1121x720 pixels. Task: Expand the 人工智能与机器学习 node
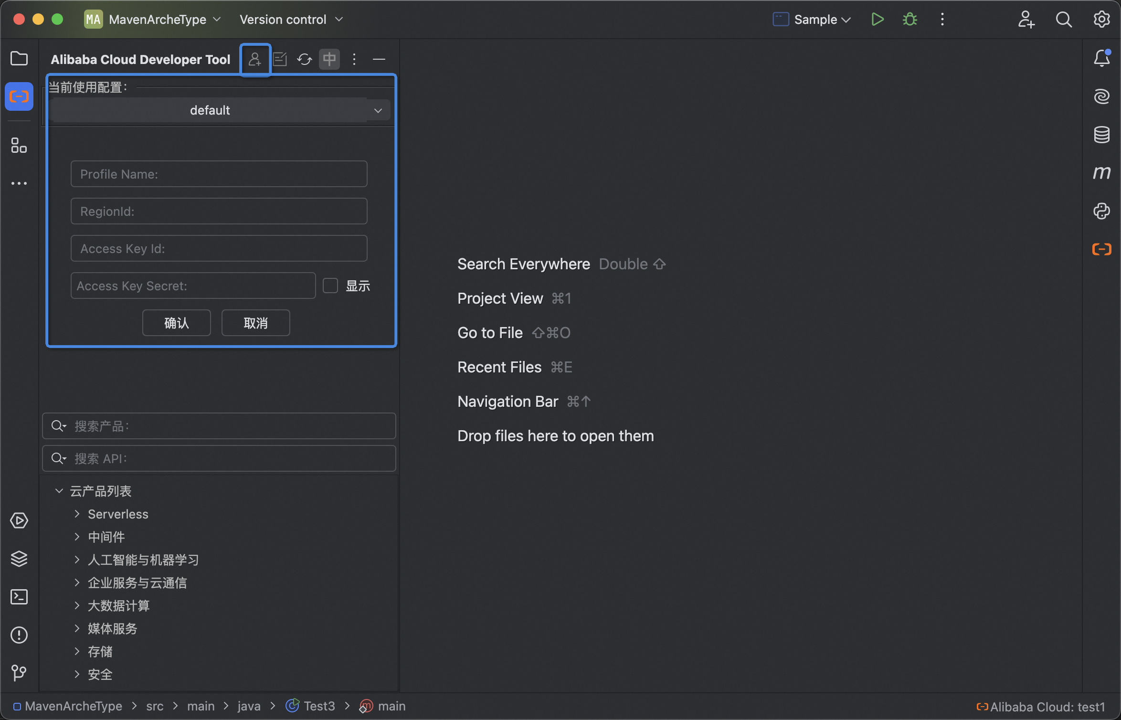[77, 560]
